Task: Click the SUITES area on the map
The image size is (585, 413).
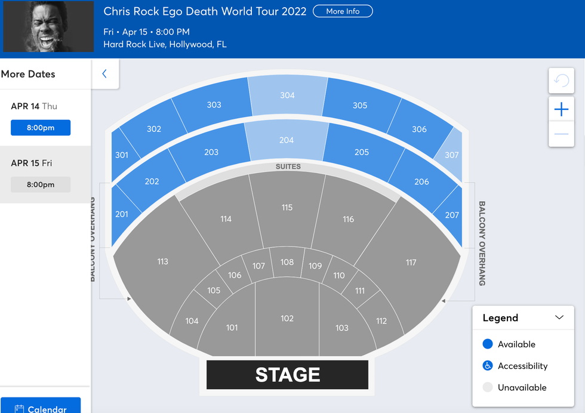Action: 288,167
